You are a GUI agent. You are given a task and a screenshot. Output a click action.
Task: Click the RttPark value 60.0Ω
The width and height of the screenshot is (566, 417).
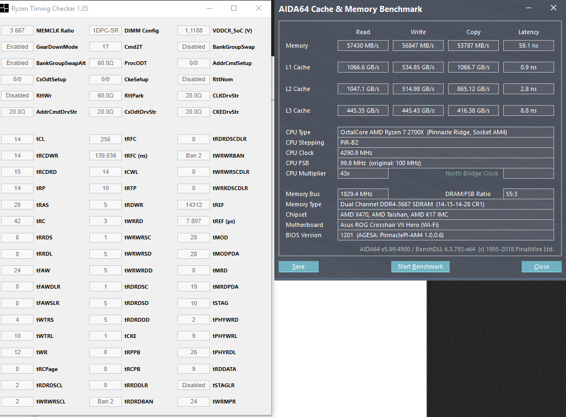pyautogui.click(x=106, y=95)
